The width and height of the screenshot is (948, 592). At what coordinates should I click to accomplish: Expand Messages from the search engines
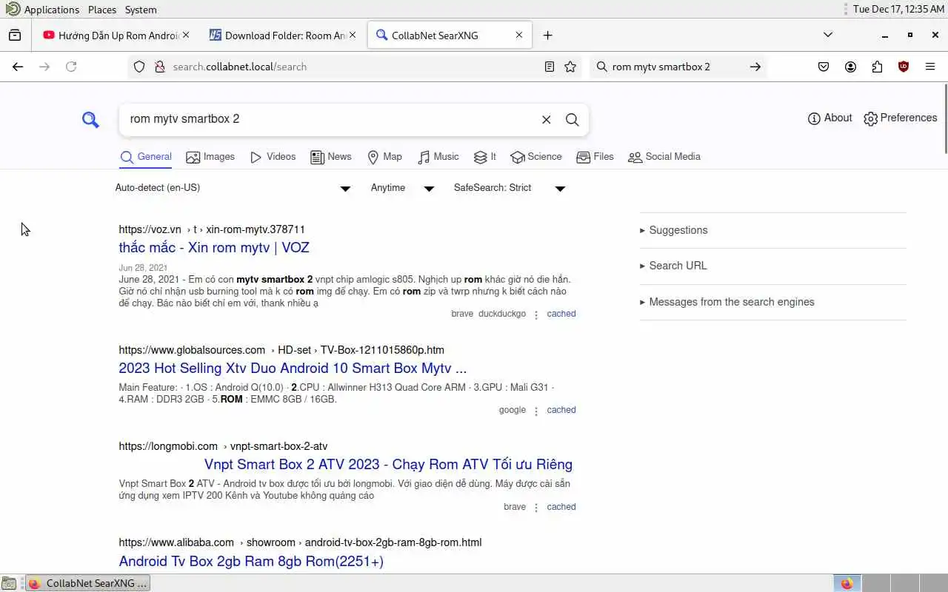(x=772, y=302)
